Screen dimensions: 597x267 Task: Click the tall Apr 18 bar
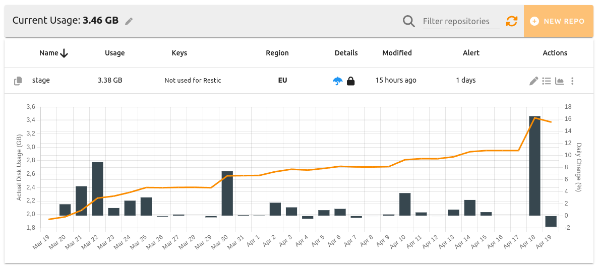tap(534, 166)
